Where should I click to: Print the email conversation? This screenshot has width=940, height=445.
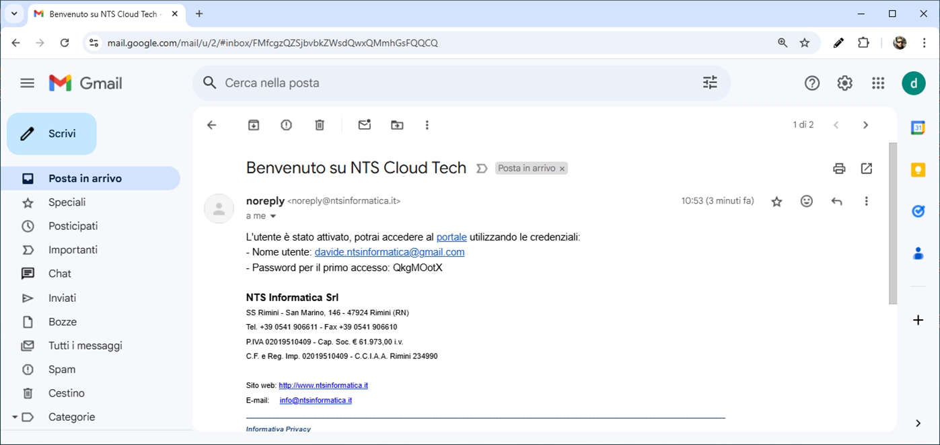[x=839, y=169]
